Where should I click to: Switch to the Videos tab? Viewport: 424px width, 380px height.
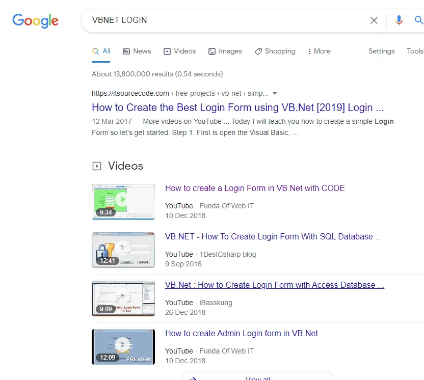click(x=179, y=51)
